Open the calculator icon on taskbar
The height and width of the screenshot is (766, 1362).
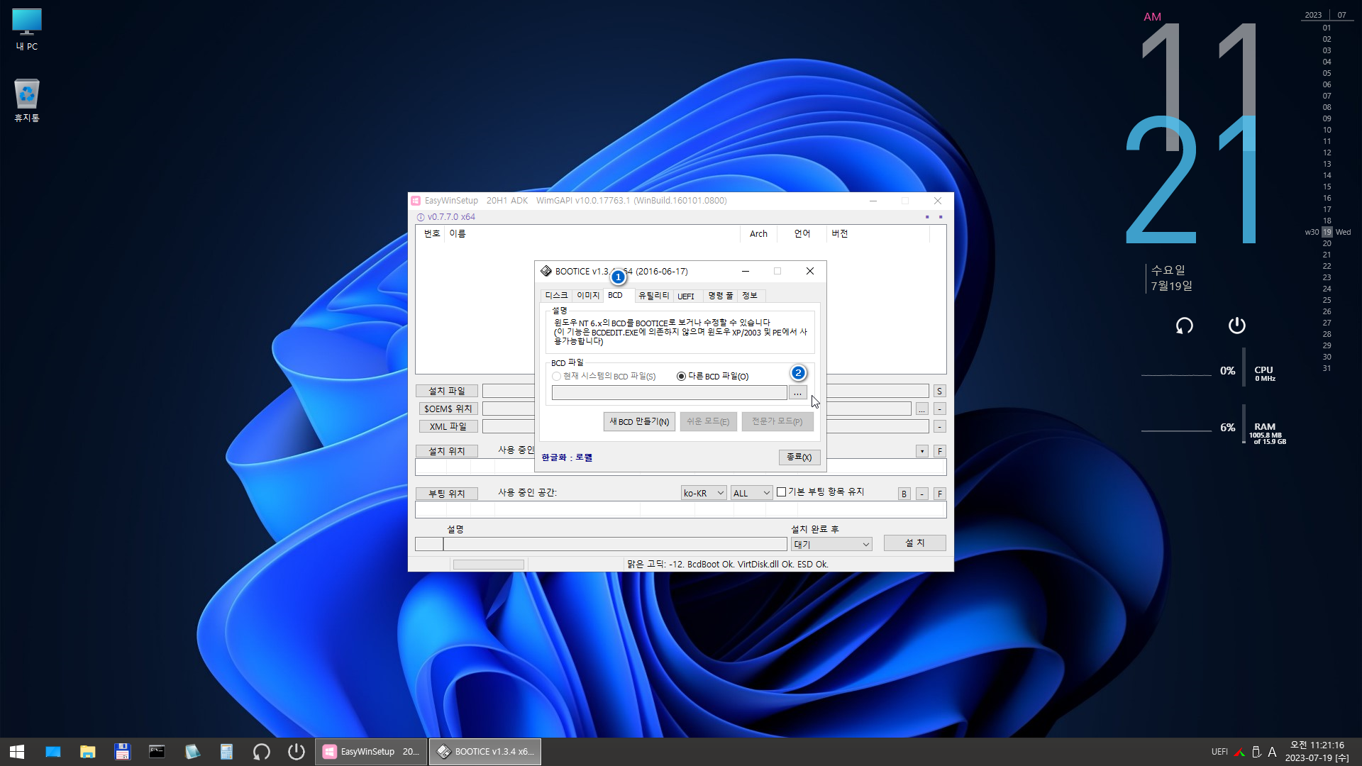226,752
